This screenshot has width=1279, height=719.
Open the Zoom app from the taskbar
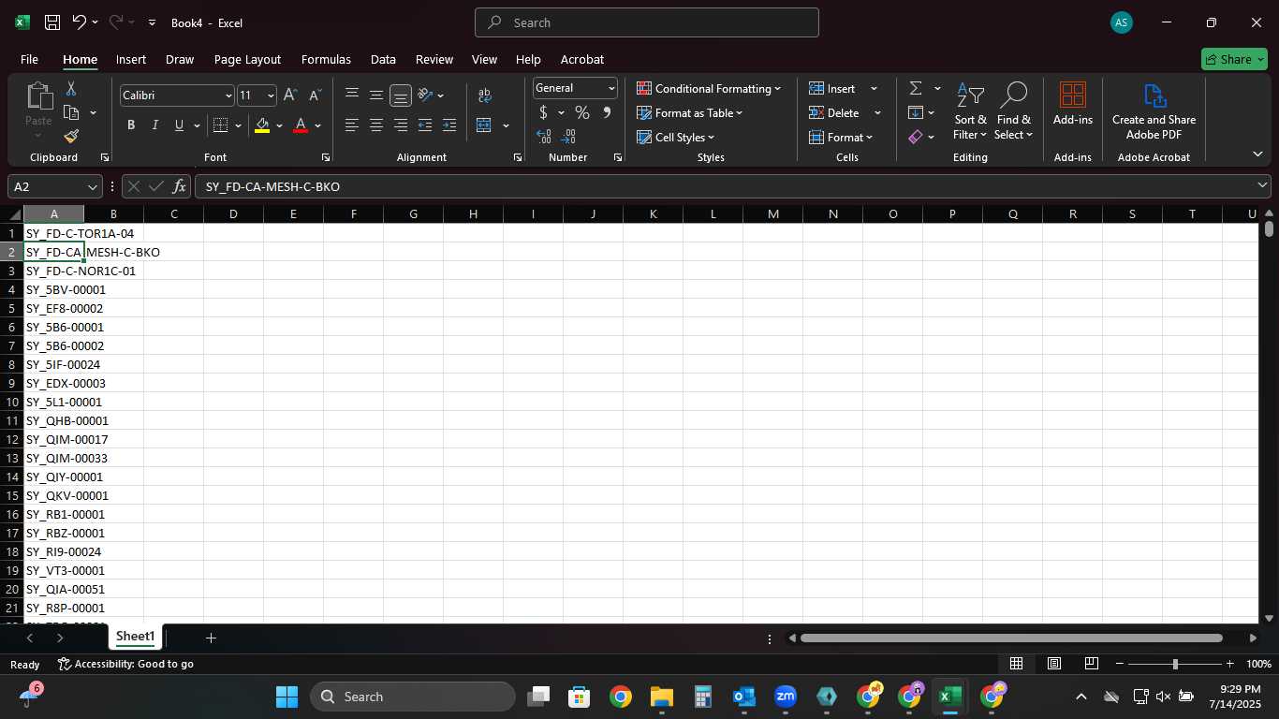786,697
